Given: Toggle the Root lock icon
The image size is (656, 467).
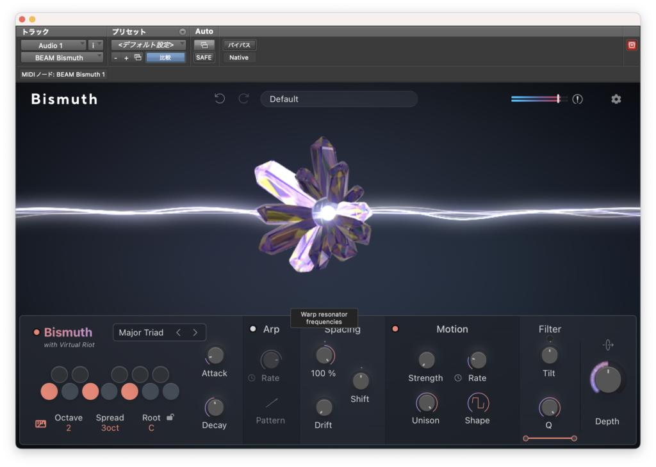Looking at the screenshot, I should point(170,417).
